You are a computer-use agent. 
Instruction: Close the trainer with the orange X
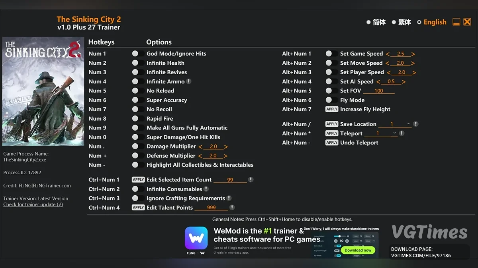467,22
